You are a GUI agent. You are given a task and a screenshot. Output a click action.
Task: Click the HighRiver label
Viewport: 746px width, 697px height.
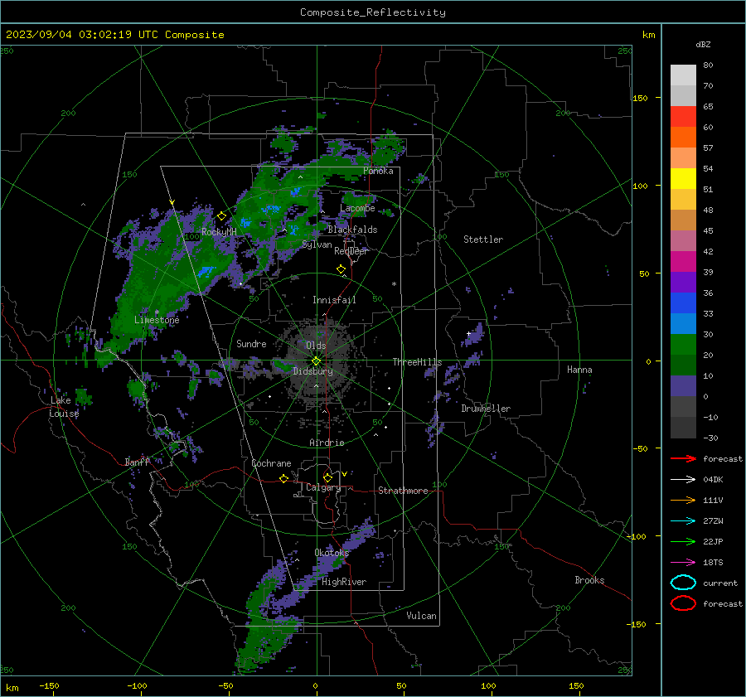[x=344, y=582]
